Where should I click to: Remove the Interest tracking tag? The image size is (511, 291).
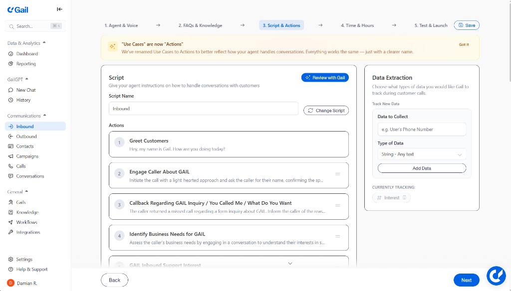(x=404, y=198)
